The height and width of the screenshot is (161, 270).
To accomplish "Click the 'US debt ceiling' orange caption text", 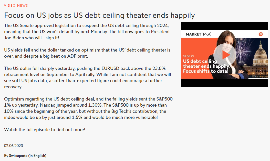I will click(x=200, y=61).
